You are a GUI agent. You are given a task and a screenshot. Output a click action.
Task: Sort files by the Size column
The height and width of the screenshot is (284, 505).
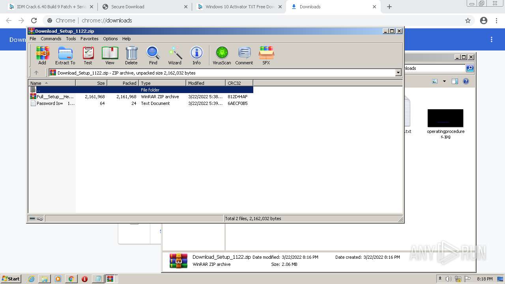pyautogui.click(x=92, y=83)
